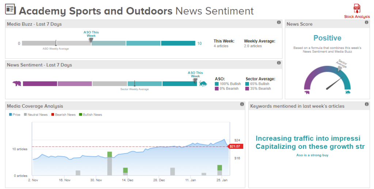Click the 'News Sentiment - Last 7 Days' header
Image resolution: width=374 pixels, height=189 pixels.
(39, 65)
